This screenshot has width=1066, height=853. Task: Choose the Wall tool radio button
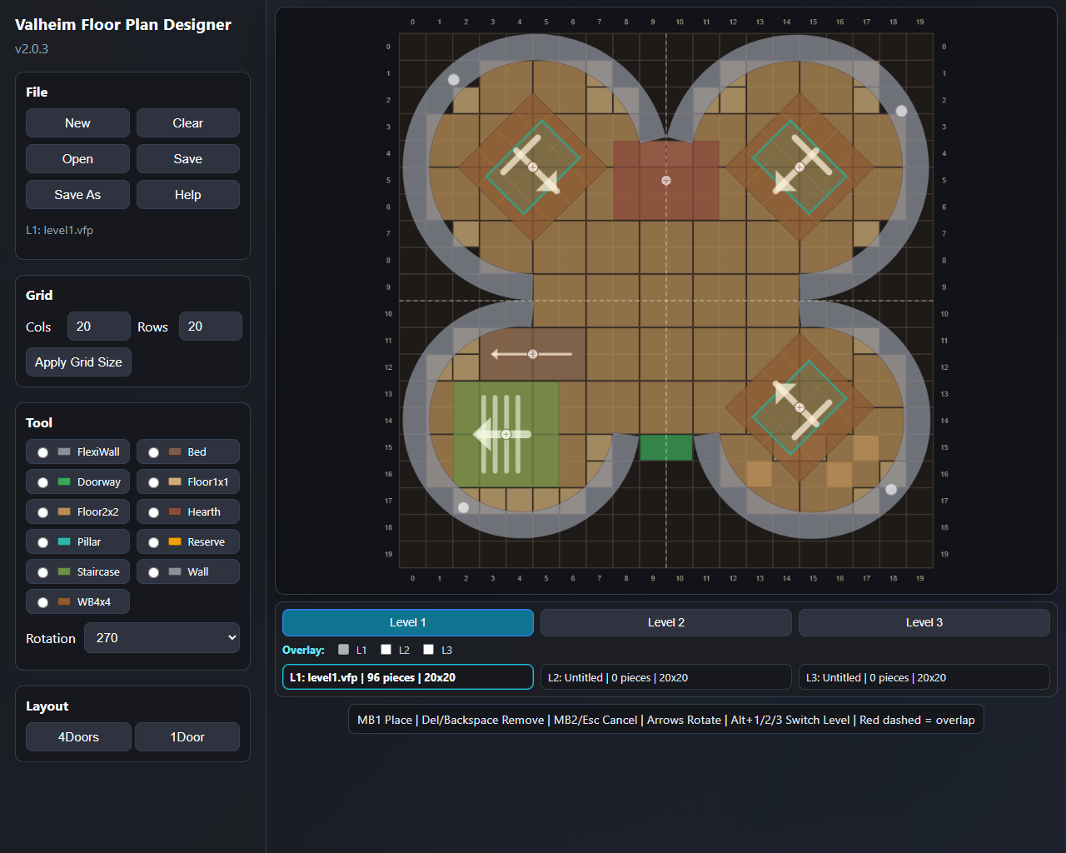tap(153, 572)
